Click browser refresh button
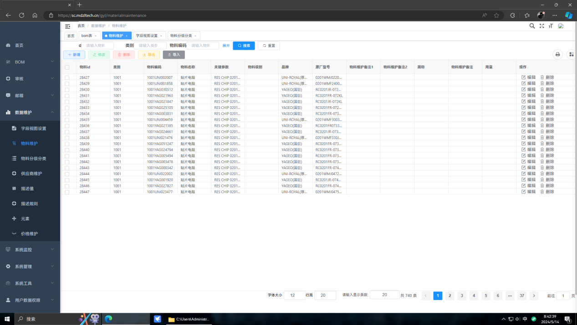 pyautogui.click(x=21, y=15)
